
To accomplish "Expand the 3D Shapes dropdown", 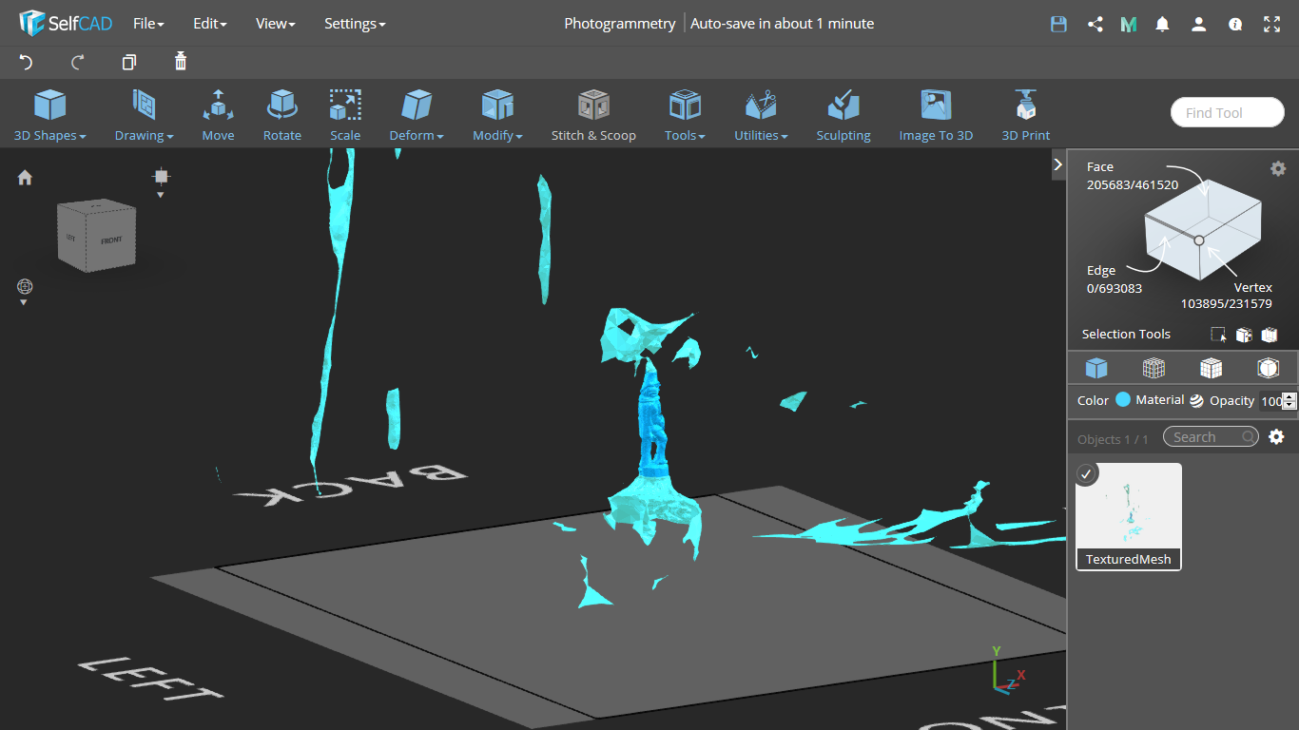I will coord(50,115).
